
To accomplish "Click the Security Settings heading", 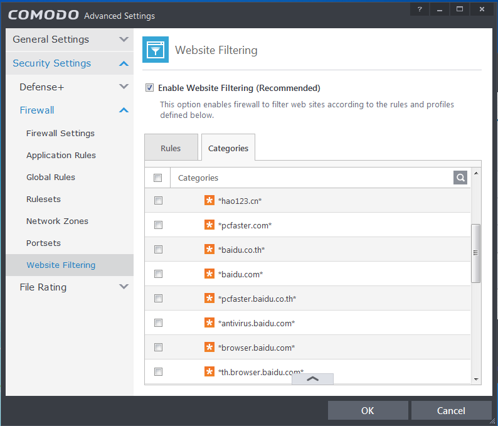I will (52, 63).
